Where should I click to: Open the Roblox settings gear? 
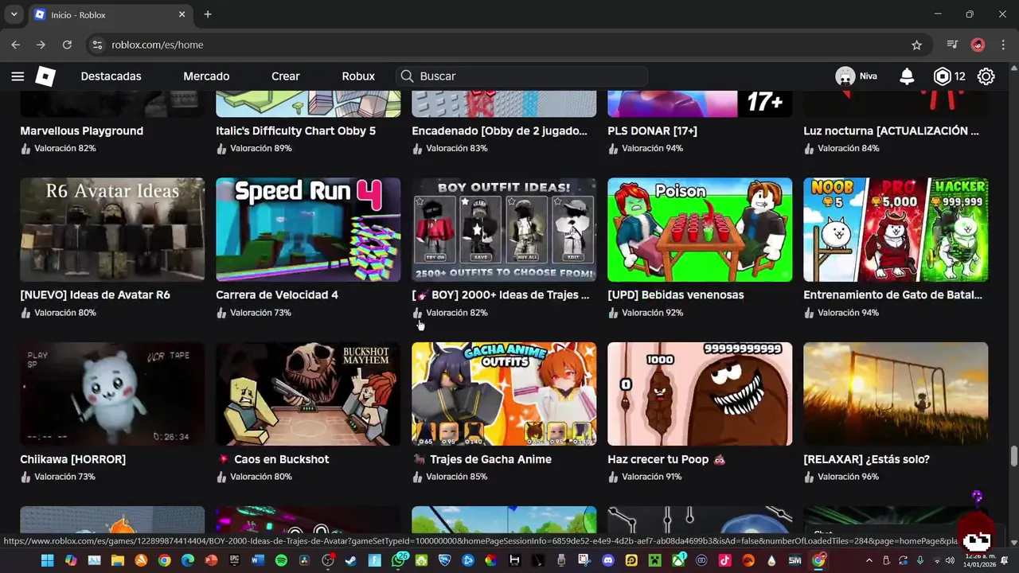click(986, 76)
